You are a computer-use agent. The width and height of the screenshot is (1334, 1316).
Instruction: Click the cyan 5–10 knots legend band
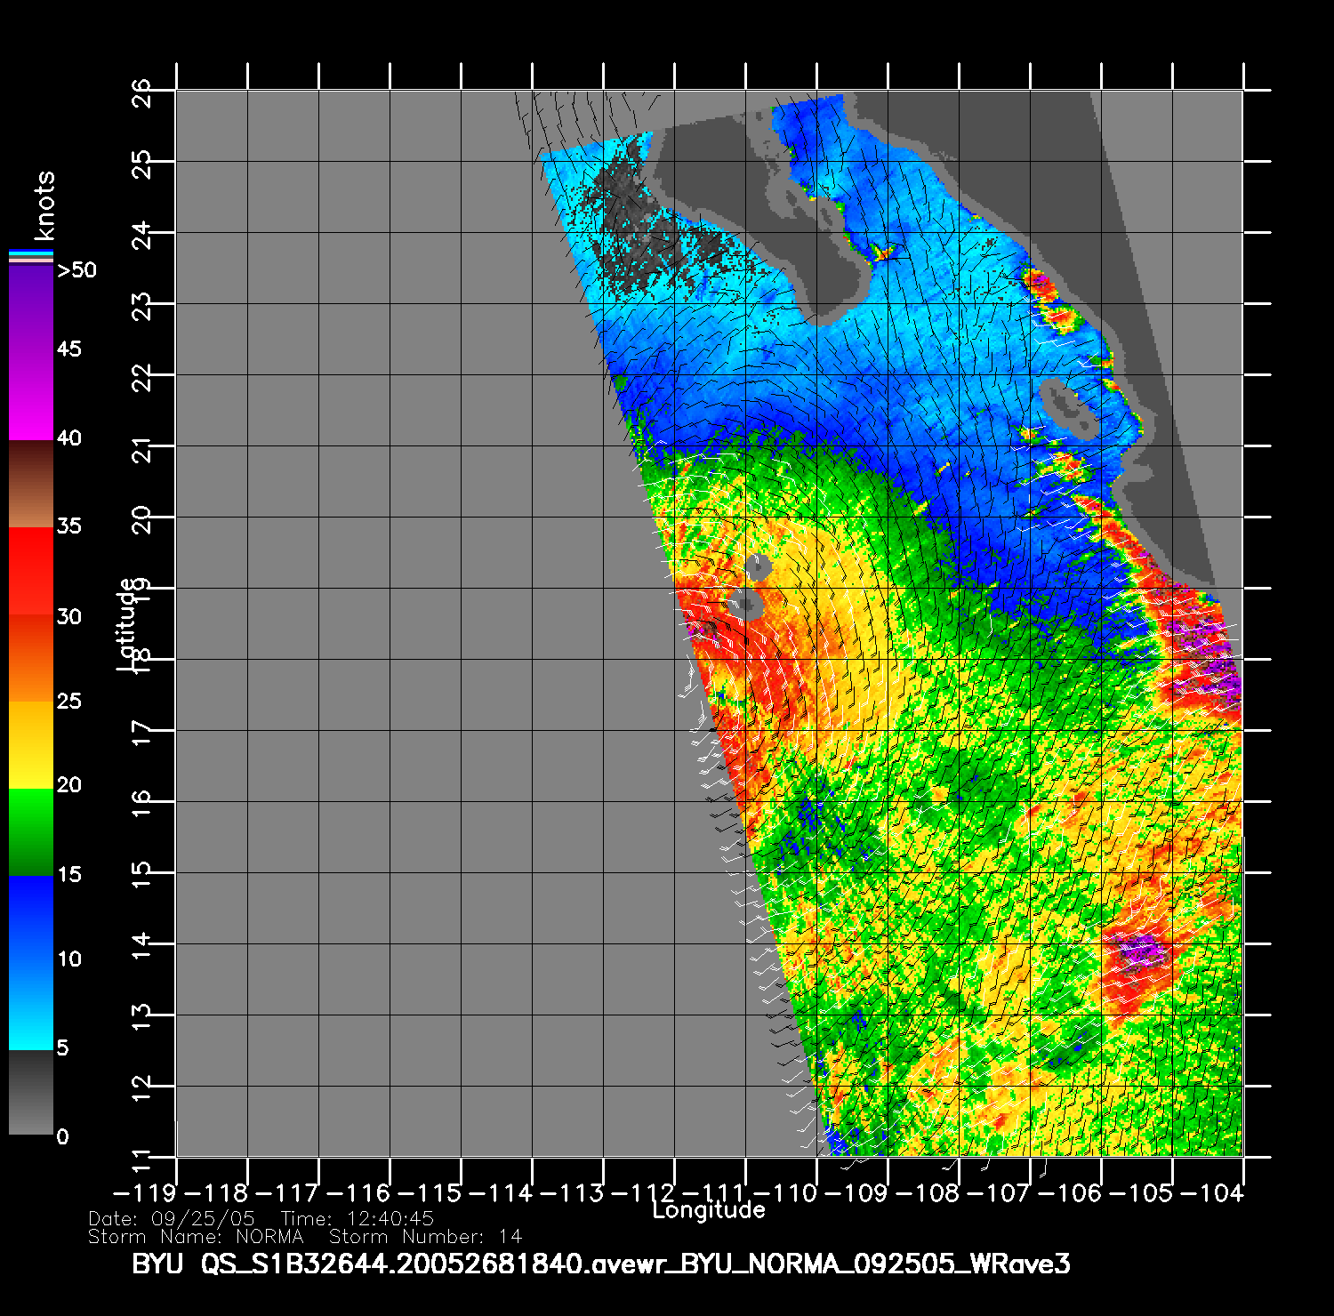coord(31,1005)
